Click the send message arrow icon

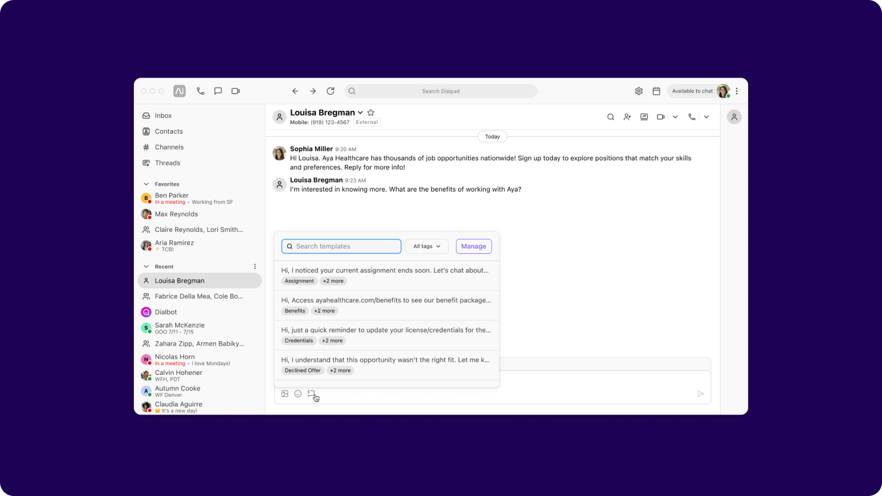pos(701,394)
